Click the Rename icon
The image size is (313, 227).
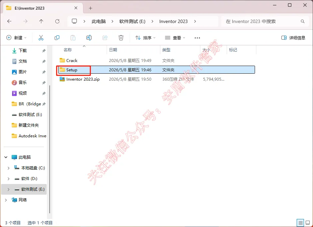89,38
